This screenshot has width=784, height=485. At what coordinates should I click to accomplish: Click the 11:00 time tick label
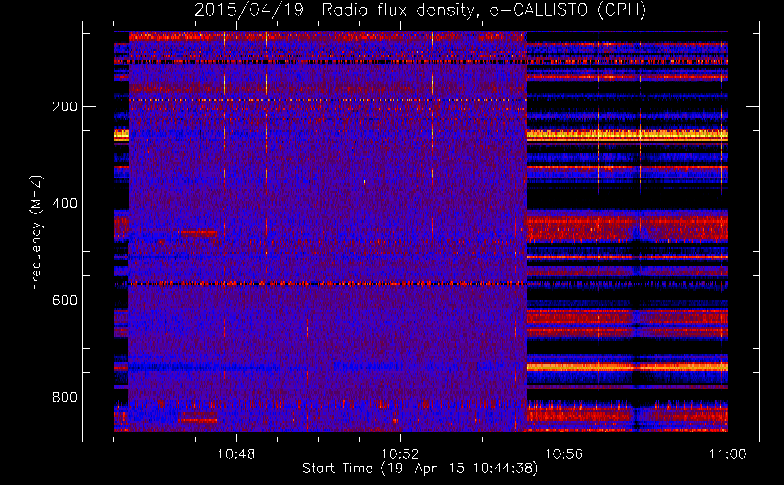(727, 454)
